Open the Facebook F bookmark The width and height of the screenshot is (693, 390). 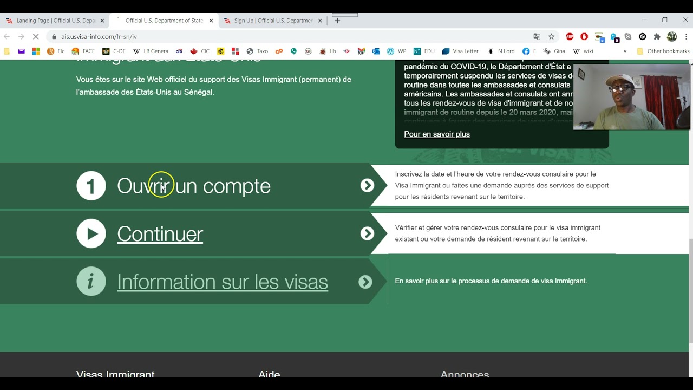point(529,51)
